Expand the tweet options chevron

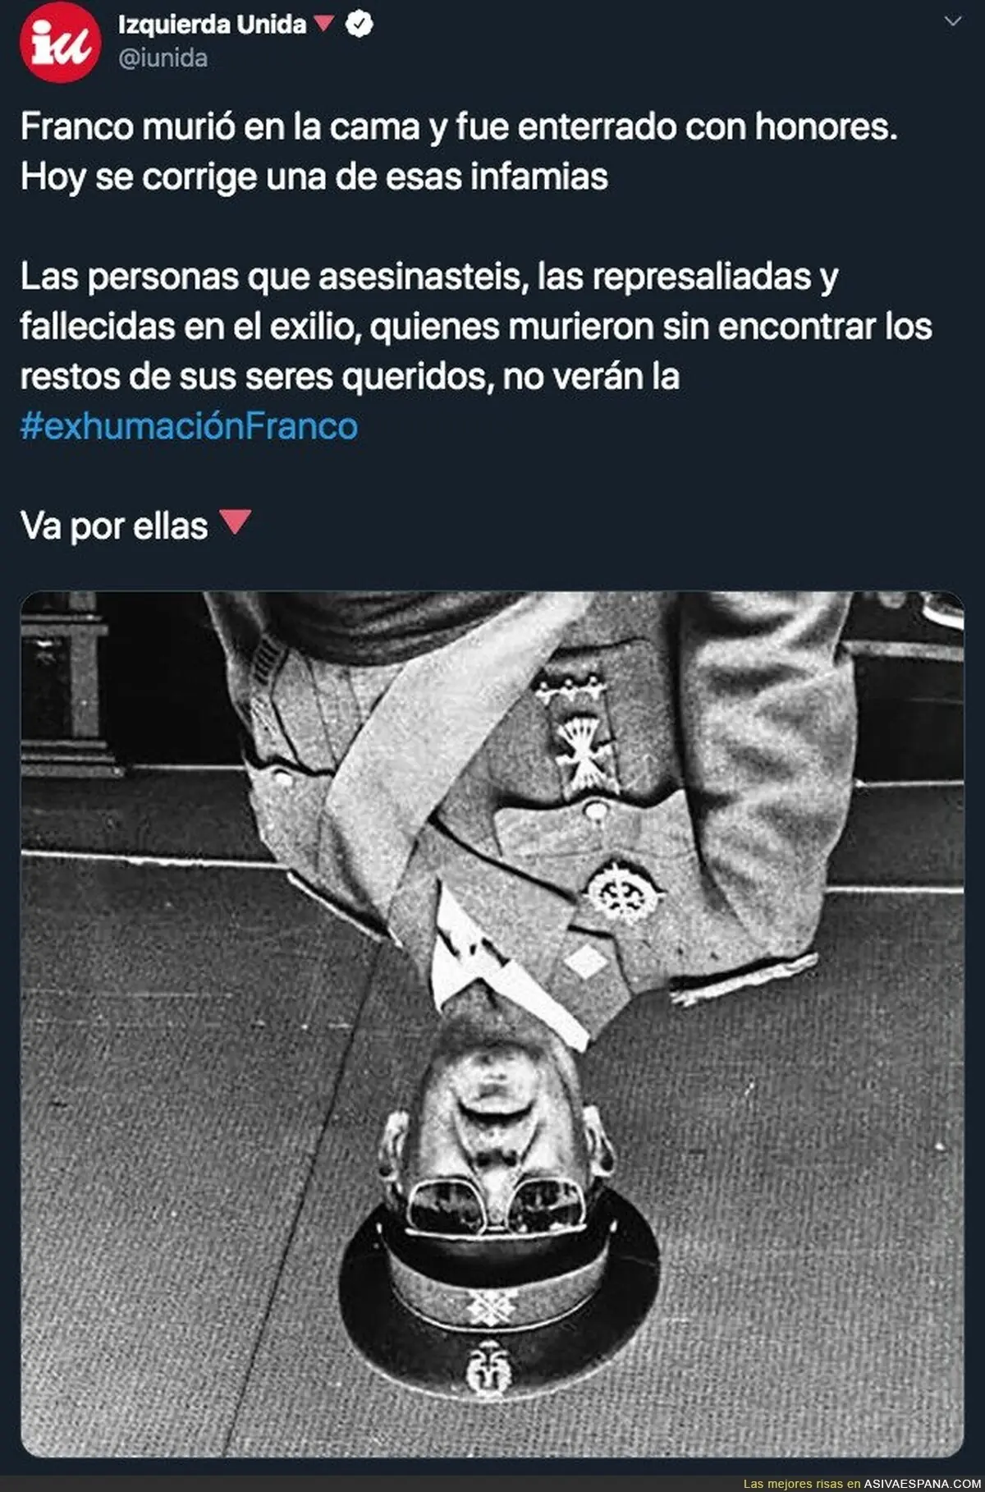952,21
